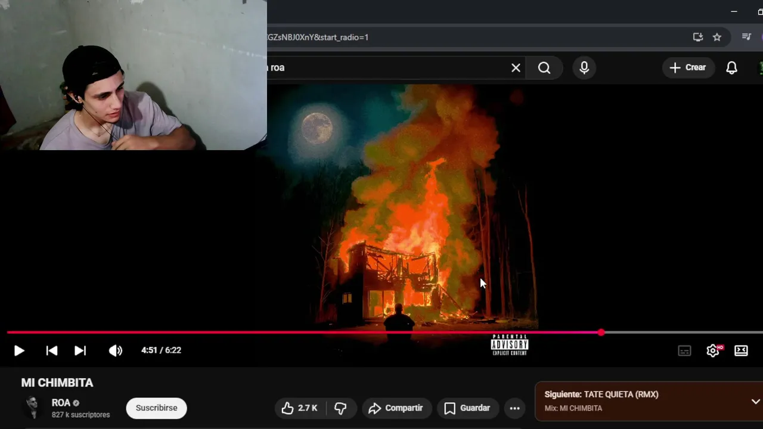Open the media controls icon in Chrome toolbar
Screen dimensions: 763x429
pos(746,37)
